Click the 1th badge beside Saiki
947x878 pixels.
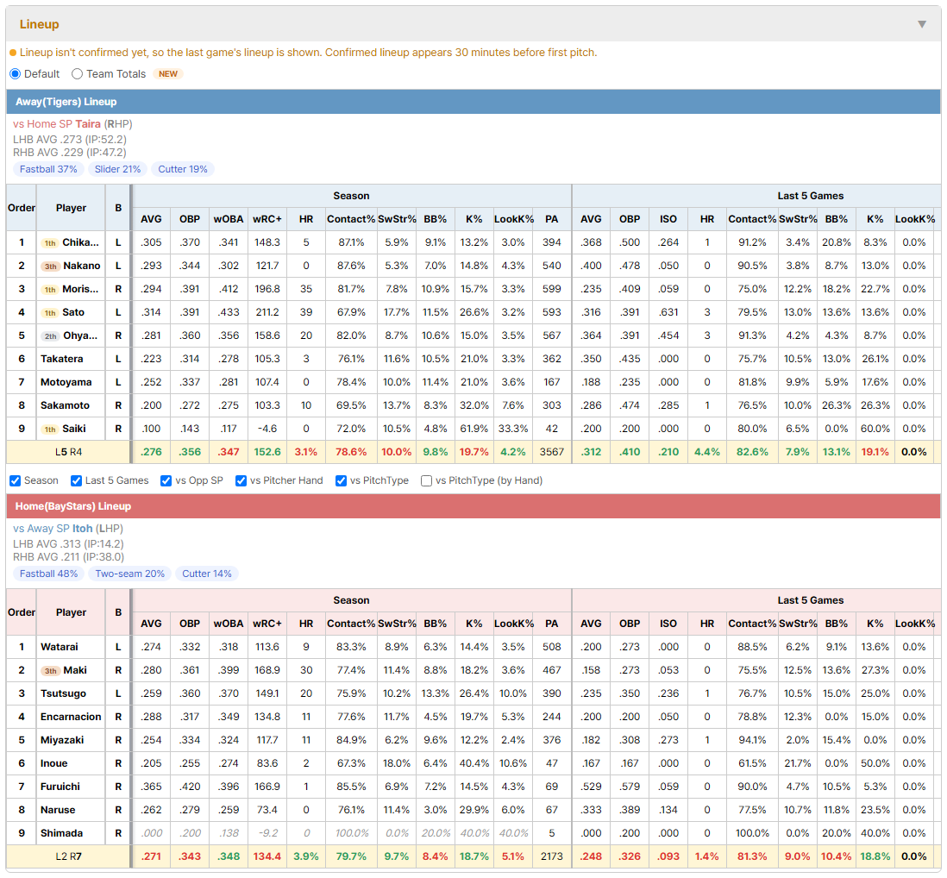point(50,430)
